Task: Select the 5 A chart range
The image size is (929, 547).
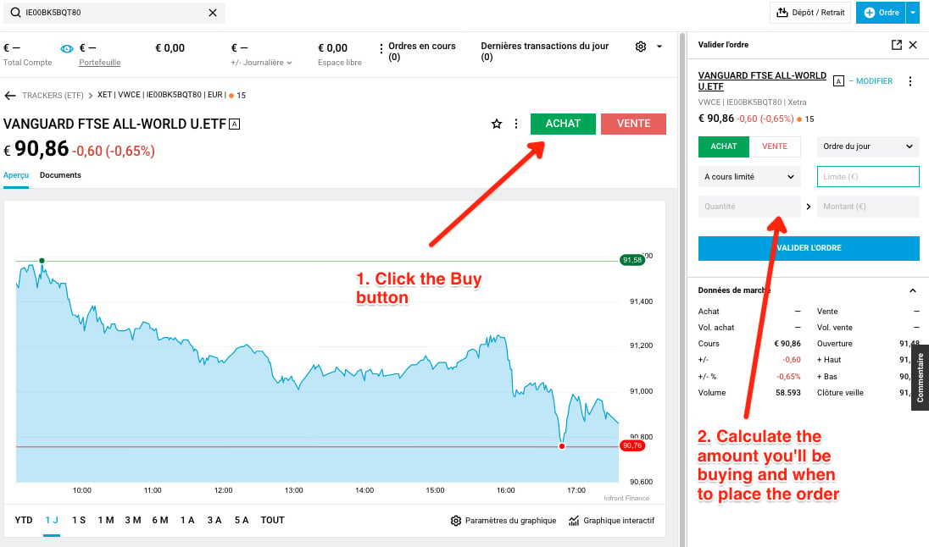Action: (242, 521)
